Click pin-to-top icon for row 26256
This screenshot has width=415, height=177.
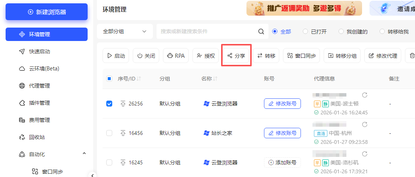123,104
